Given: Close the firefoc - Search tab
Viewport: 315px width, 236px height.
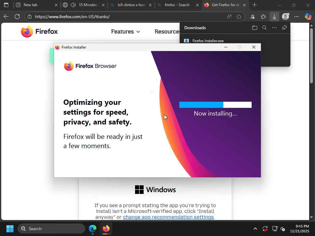Looking at the screenshot, I should 197,5.
